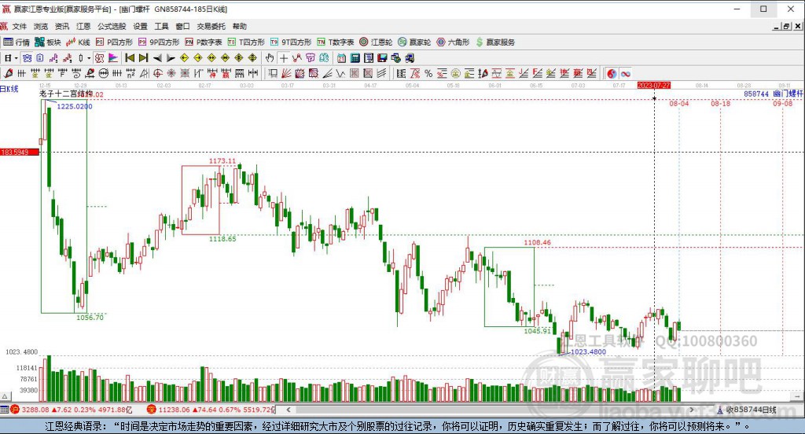Click the 1225.0200 high price label
The width and height of the screenshot is (805, 434).
[75, 106]
